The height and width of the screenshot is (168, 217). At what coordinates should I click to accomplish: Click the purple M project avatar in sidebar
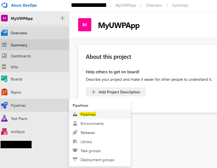4,18
